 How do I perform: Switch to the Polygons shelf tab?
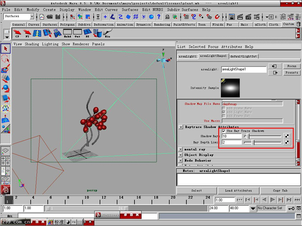(67, 25)
